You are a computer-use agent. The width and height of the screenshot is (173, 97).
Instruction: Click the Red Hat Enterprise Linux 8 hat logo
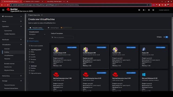pyautogui.click(x=86, y=75)
